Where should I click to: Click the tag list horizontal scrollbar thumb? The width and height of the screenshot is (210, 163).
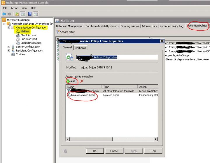tap(91, 139)
